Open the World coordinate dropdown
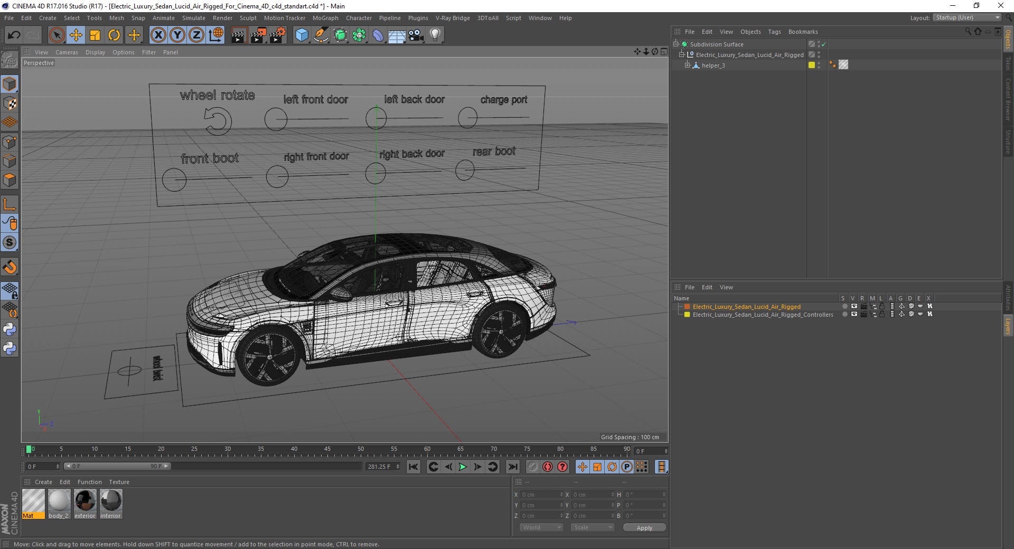Screen dimensions: 1014x549 [x=541, y=527]
